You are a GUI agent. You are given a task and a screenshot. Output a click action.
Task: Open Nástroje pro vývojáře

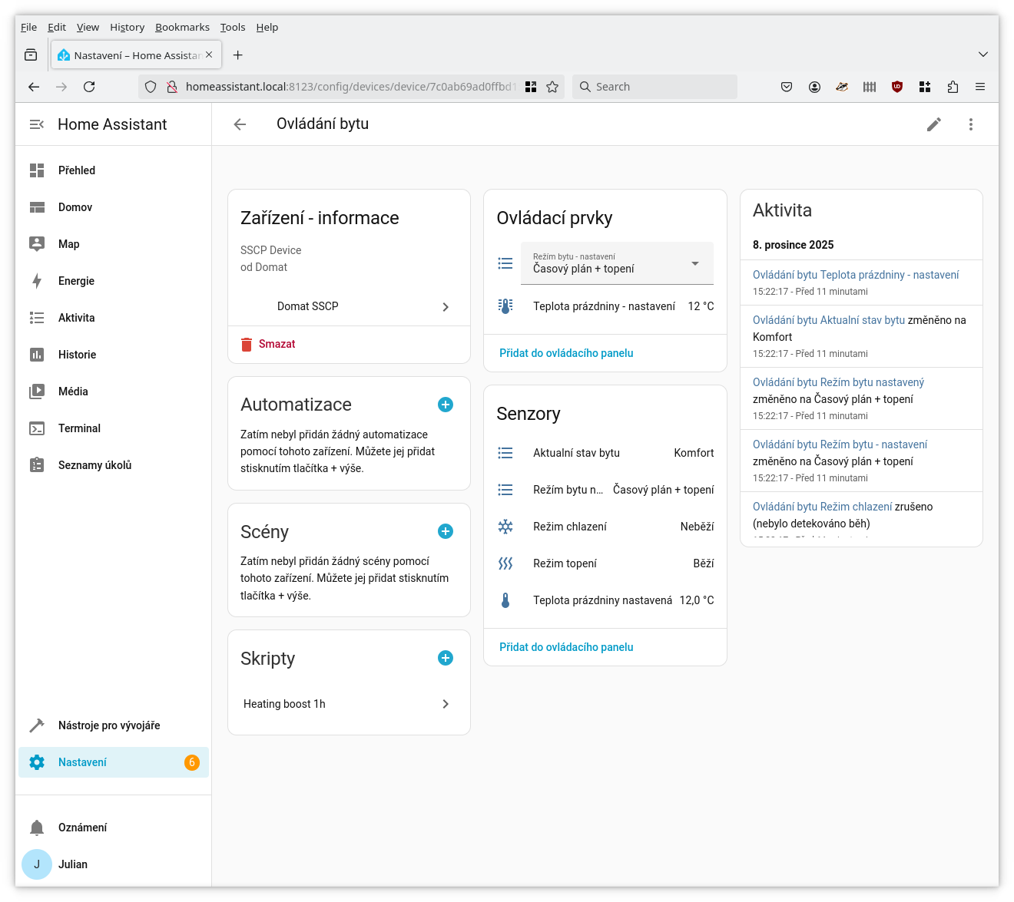pyautogui.click(x=114, y=725)
